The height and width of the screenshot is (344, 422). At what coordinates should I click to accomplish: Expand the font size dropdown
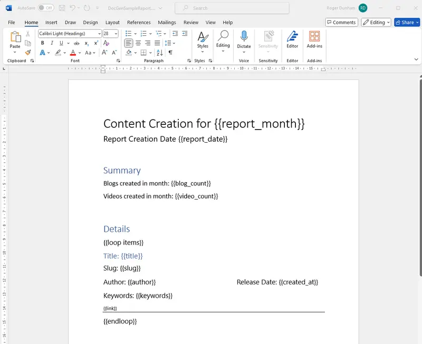point(116,34)
